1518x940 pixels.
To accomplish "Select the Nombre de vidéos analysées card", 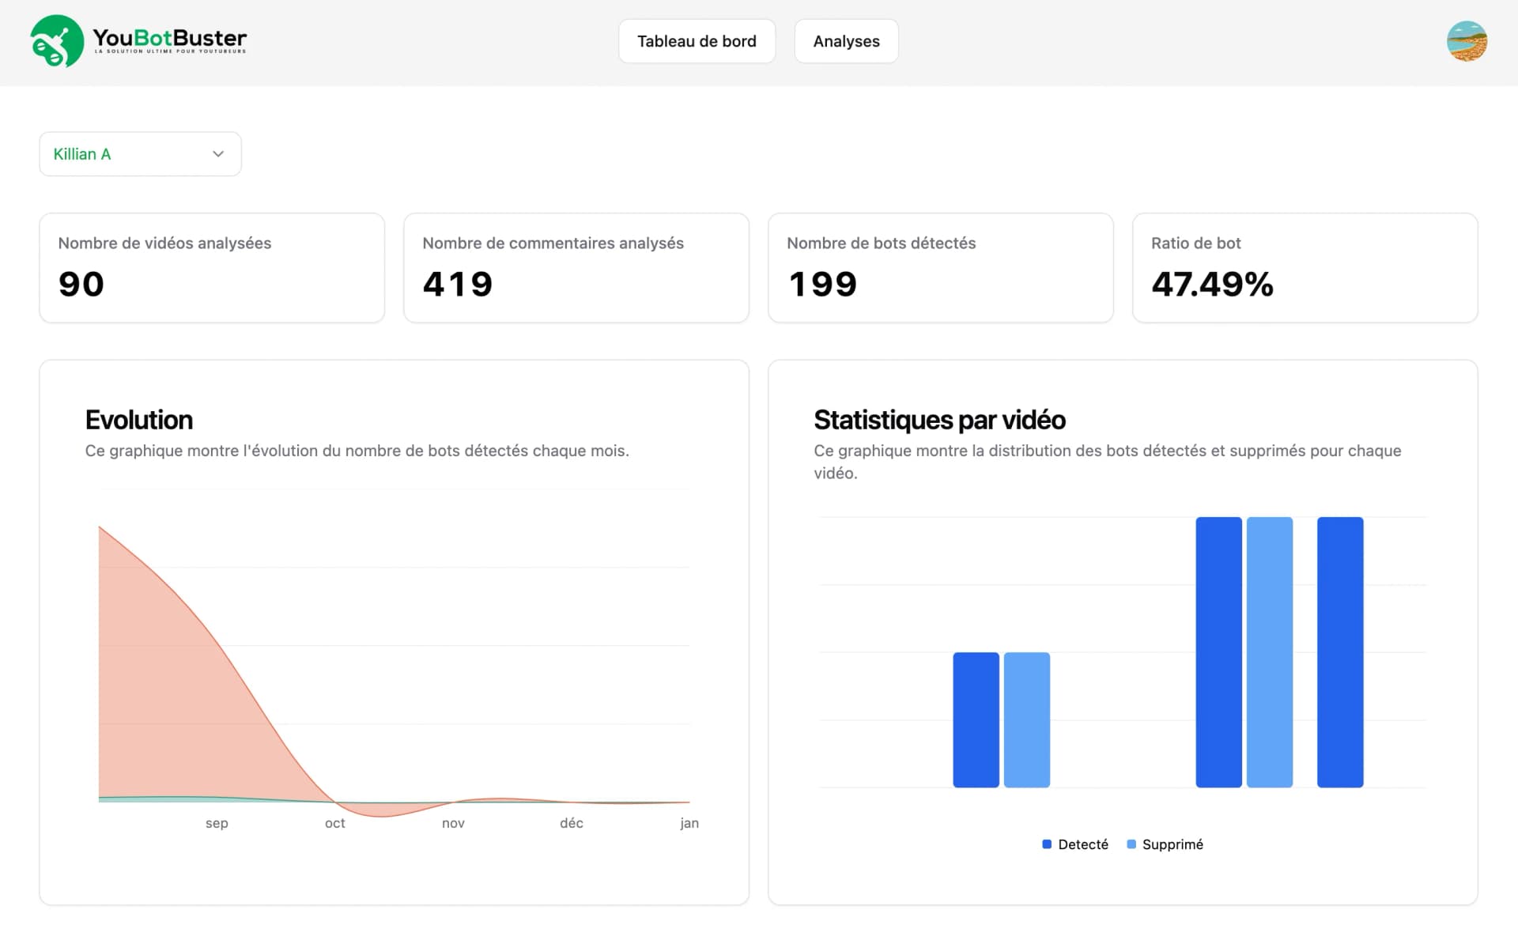I will click(211, 267).
